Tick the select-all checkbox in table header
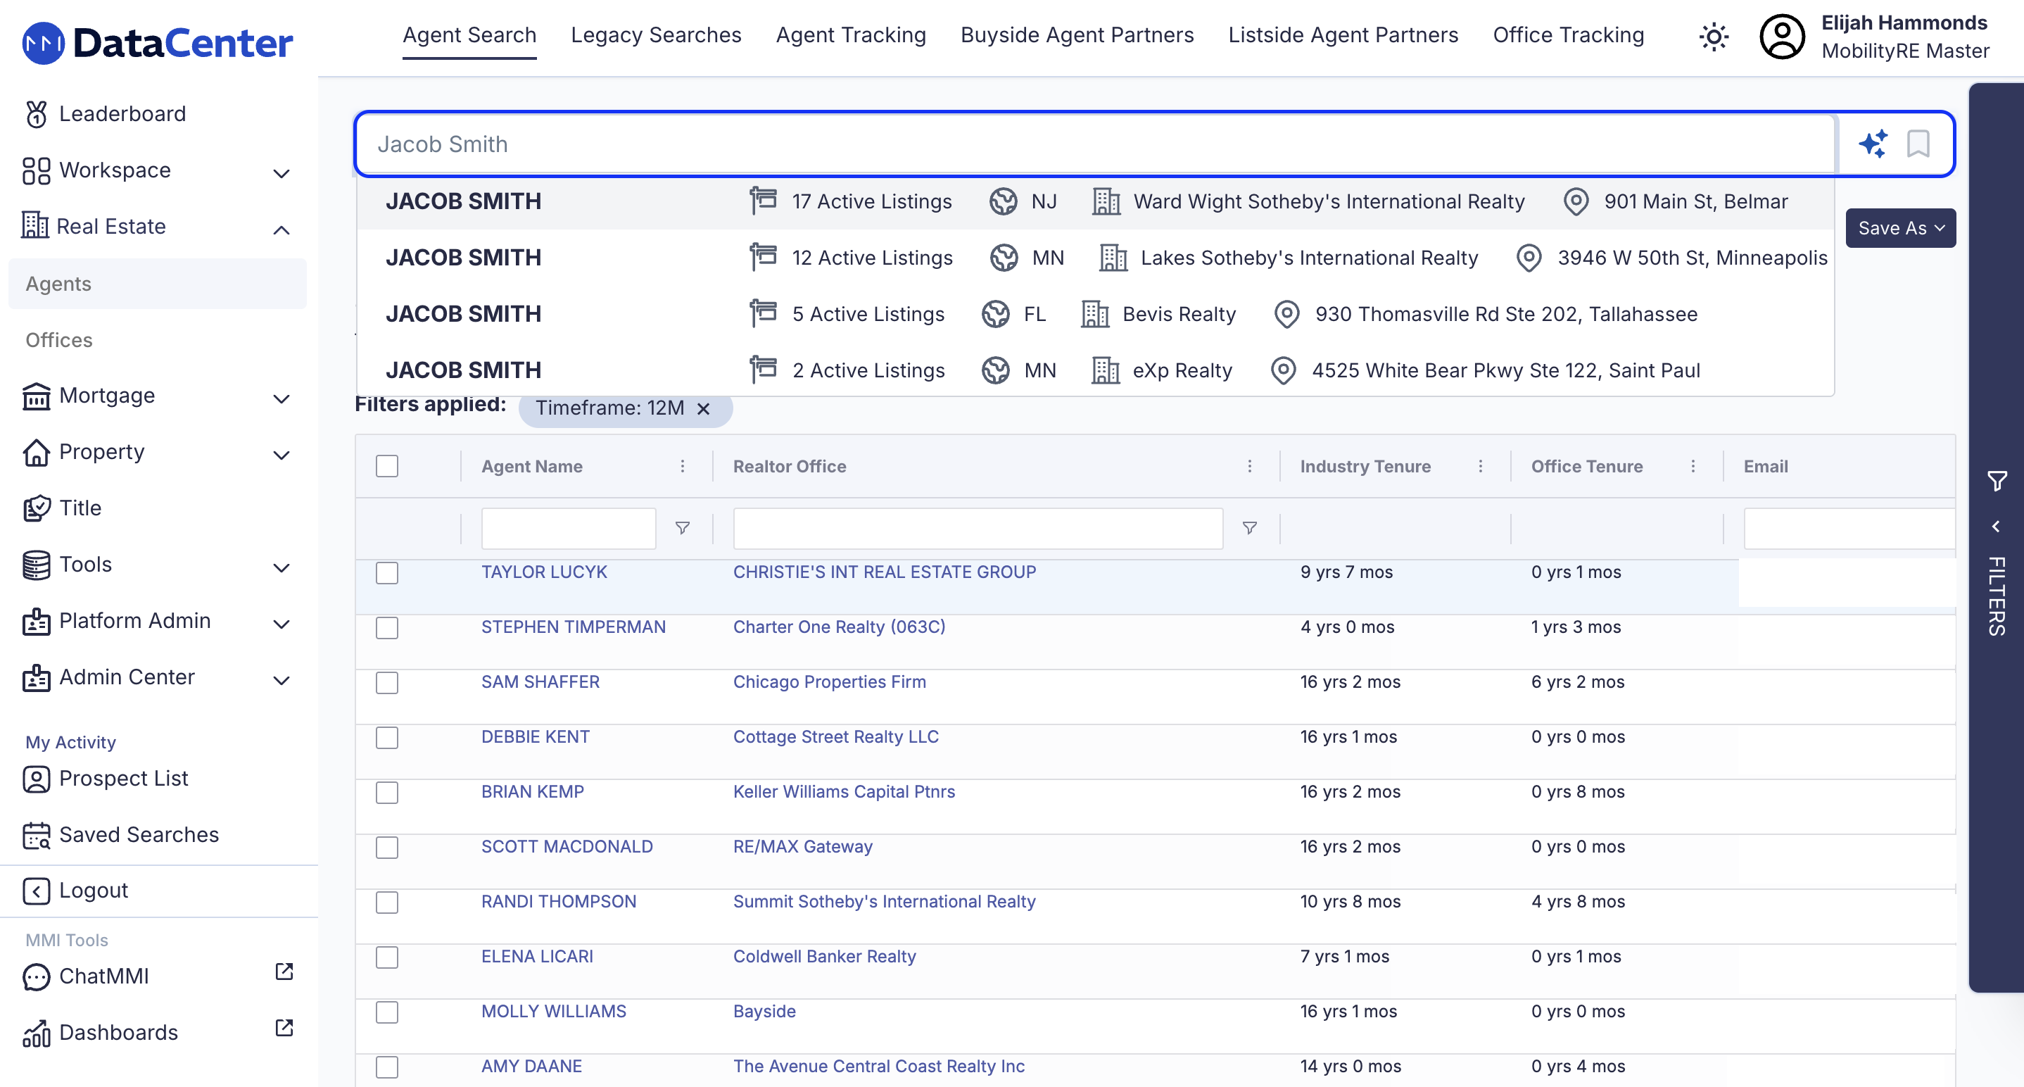 point(386,466)
